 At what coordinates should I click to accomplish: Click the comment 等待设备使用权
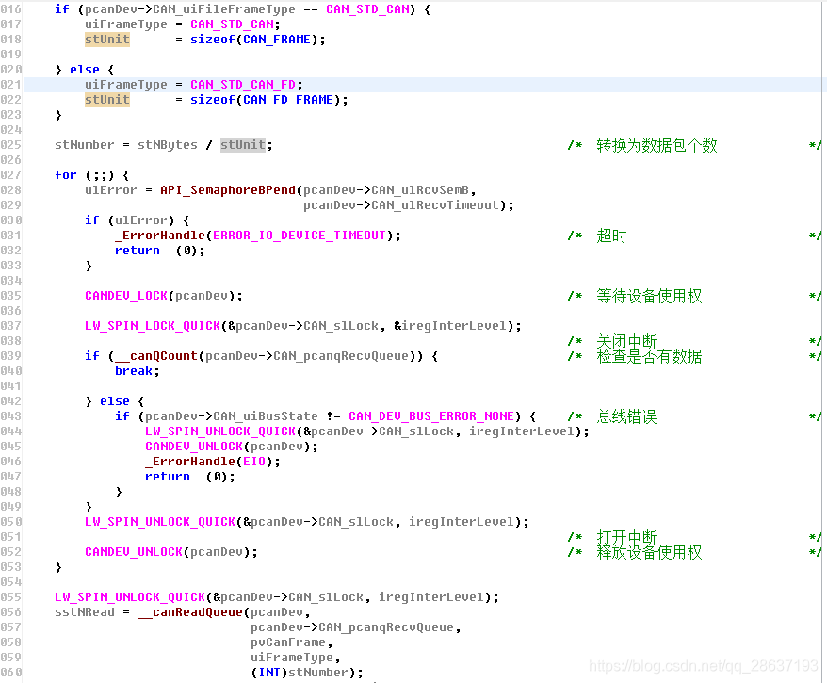pyautogui.click(x=649, y=297)
